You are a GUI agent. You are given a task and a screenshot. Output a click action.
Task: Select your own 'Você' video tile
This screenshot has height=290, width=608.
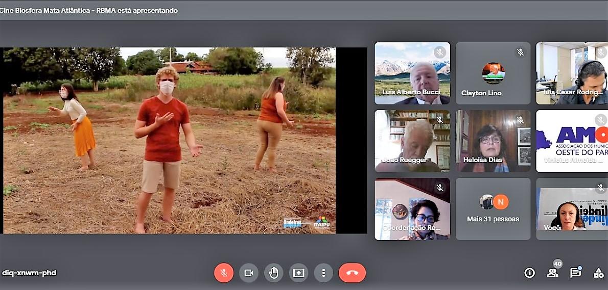572,209
